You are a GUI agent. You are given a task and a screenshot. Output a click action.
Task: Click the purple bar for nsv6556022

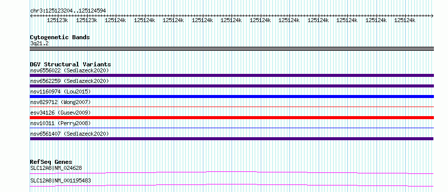point(232,75)
